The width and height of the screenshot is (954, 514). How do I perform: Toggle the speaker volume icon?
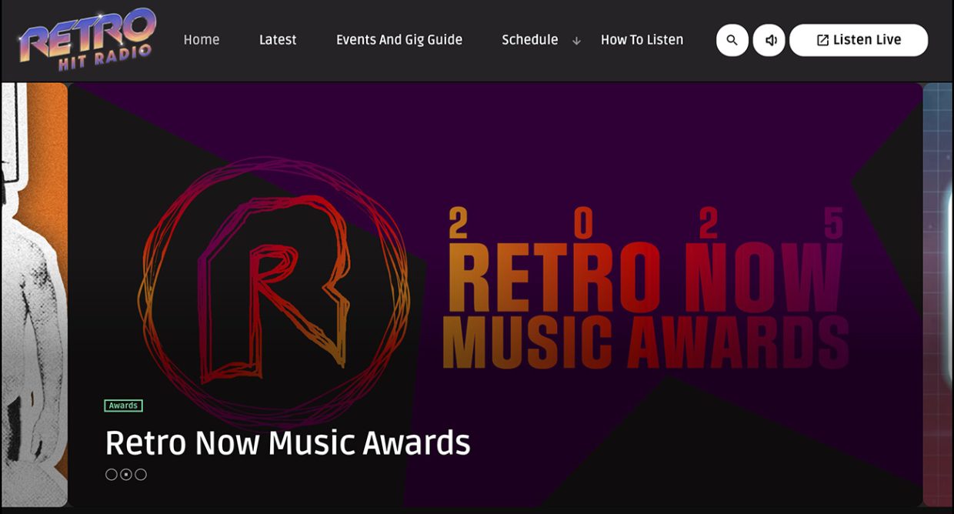[769, 40]
